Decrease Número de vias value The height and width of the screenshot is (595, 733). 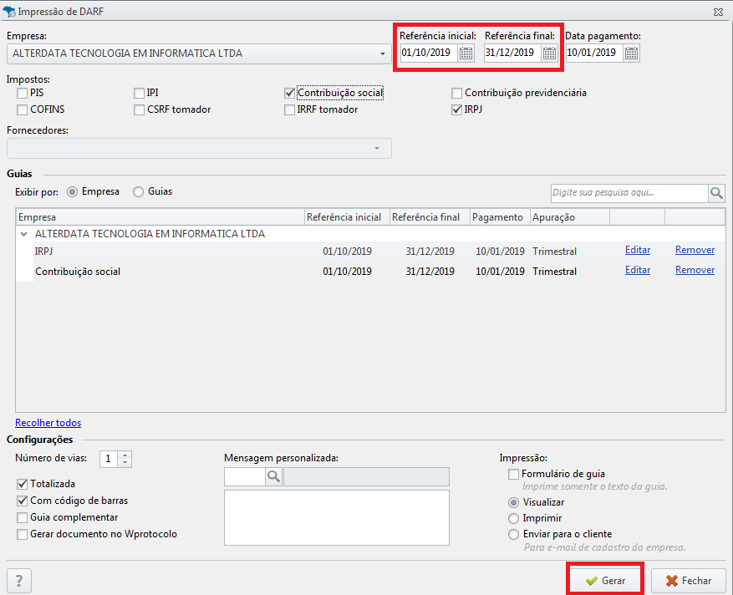coord(125,463)
